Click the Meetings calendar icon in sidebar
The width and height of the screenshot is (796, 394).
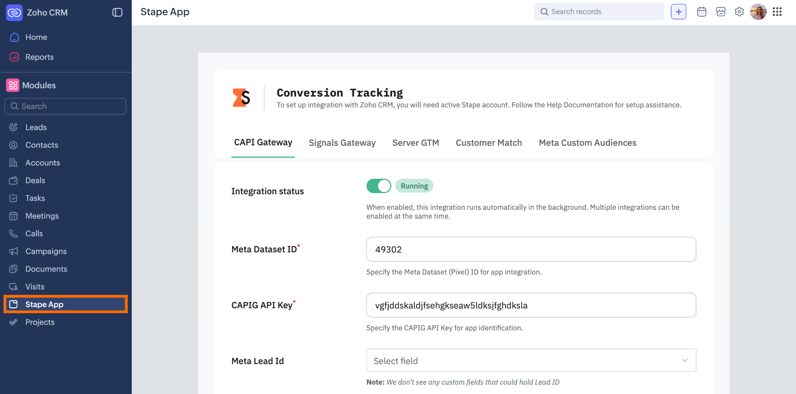click(x=14, y=216)
